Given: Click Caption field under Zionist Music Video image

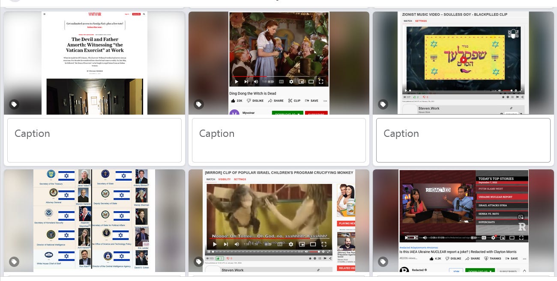Looking at the screenshot, I should (463, 140).
